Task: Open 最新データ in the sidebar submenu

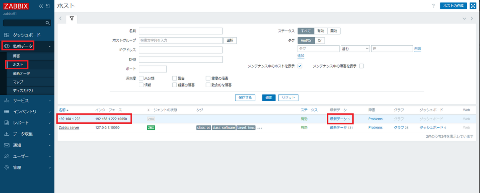Action: (x=21, y=73)
